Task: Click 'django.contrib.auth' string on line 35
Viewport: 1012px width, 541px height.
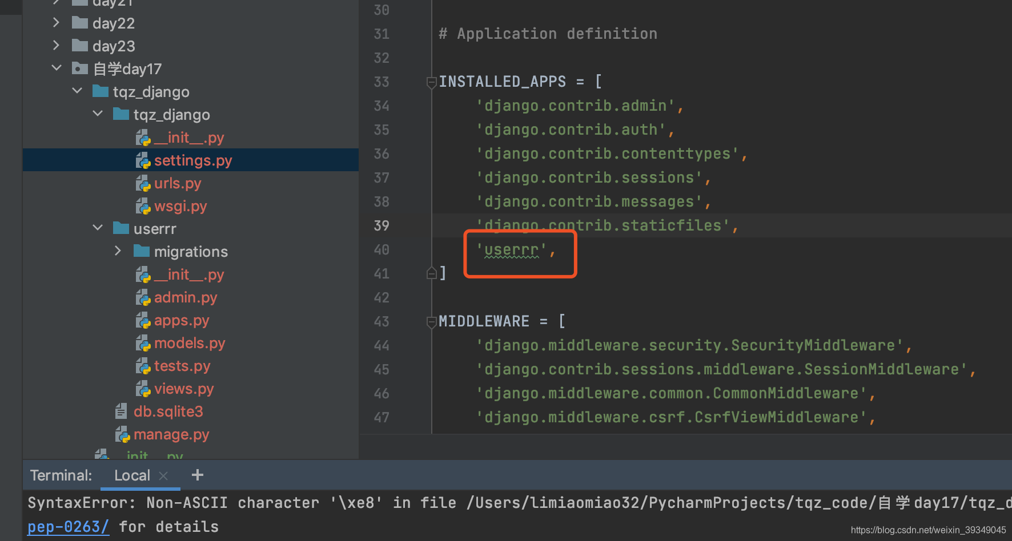Action: click(571, 130)
